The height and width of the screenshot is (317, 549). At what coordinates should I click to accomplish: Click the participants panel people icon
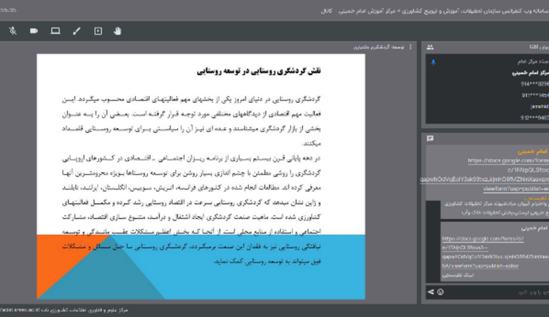point(430,47)
